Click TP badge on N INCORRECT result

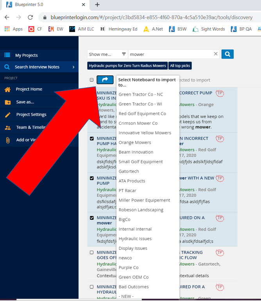(x=220, y=139)
